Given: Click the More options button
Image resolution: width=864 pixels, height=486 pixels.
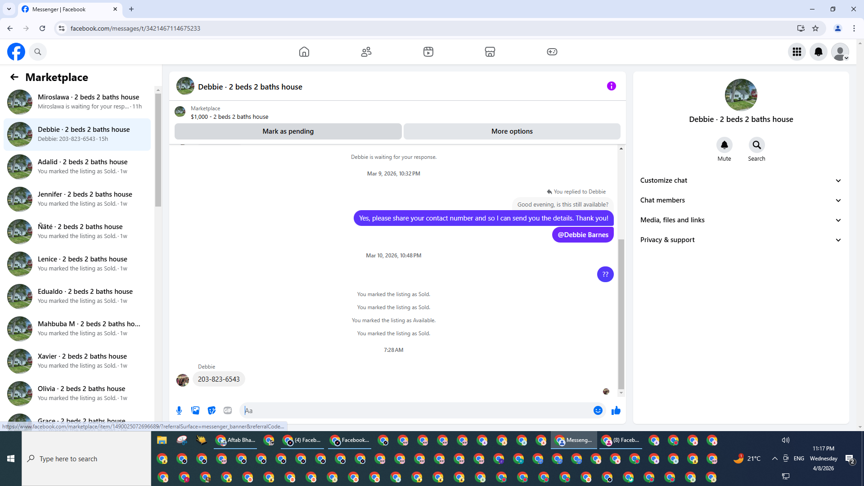Looking at the screenshot, I should tap(512, 131).
